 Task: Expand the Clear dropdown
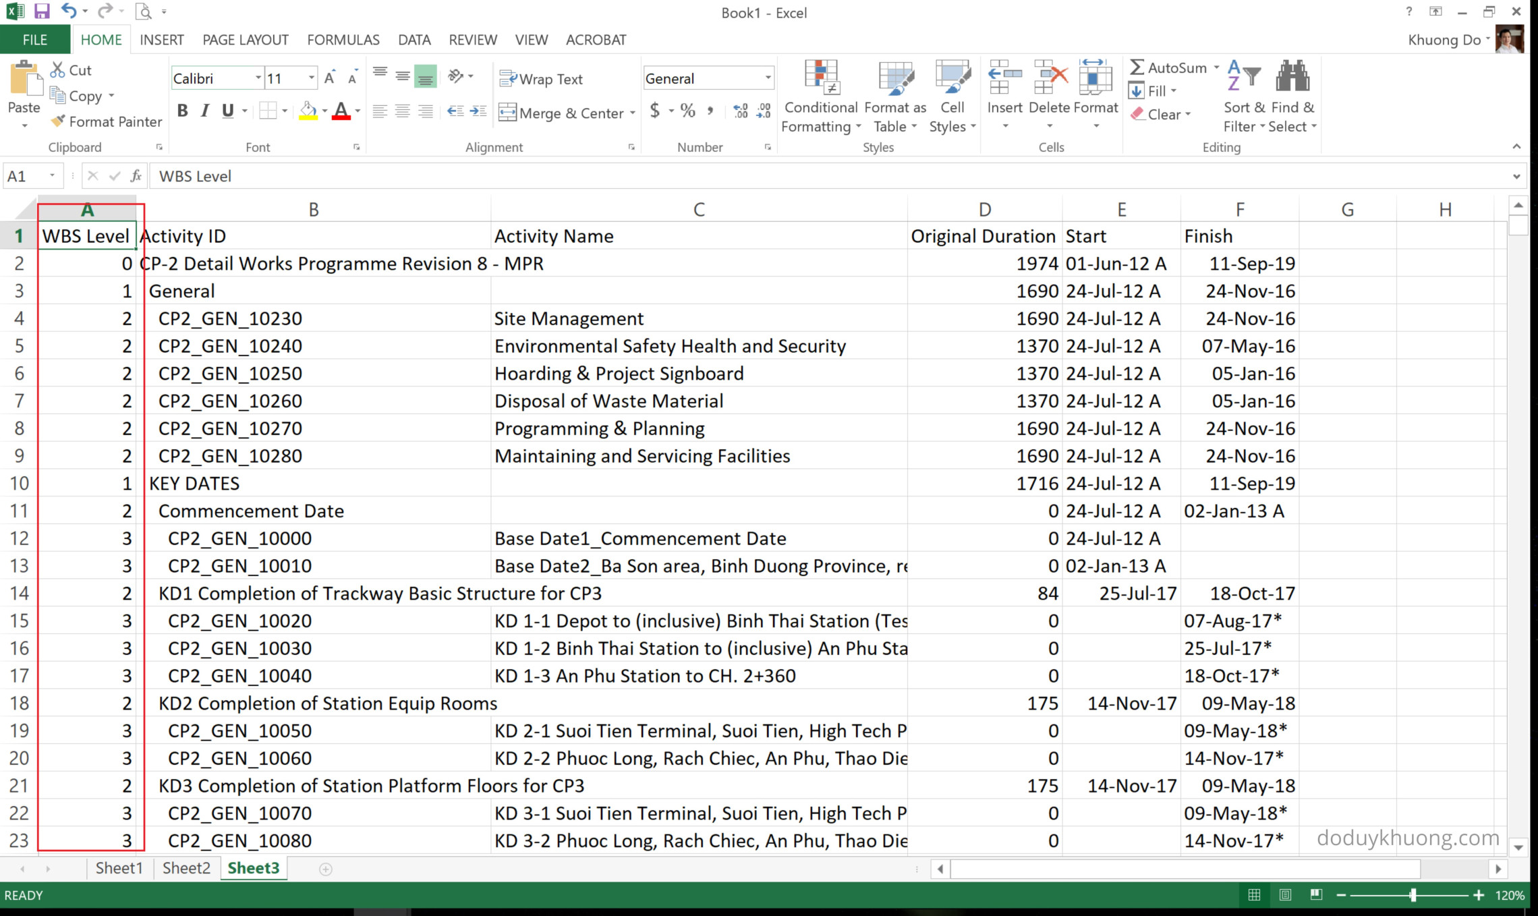[x=1187, y=114]
